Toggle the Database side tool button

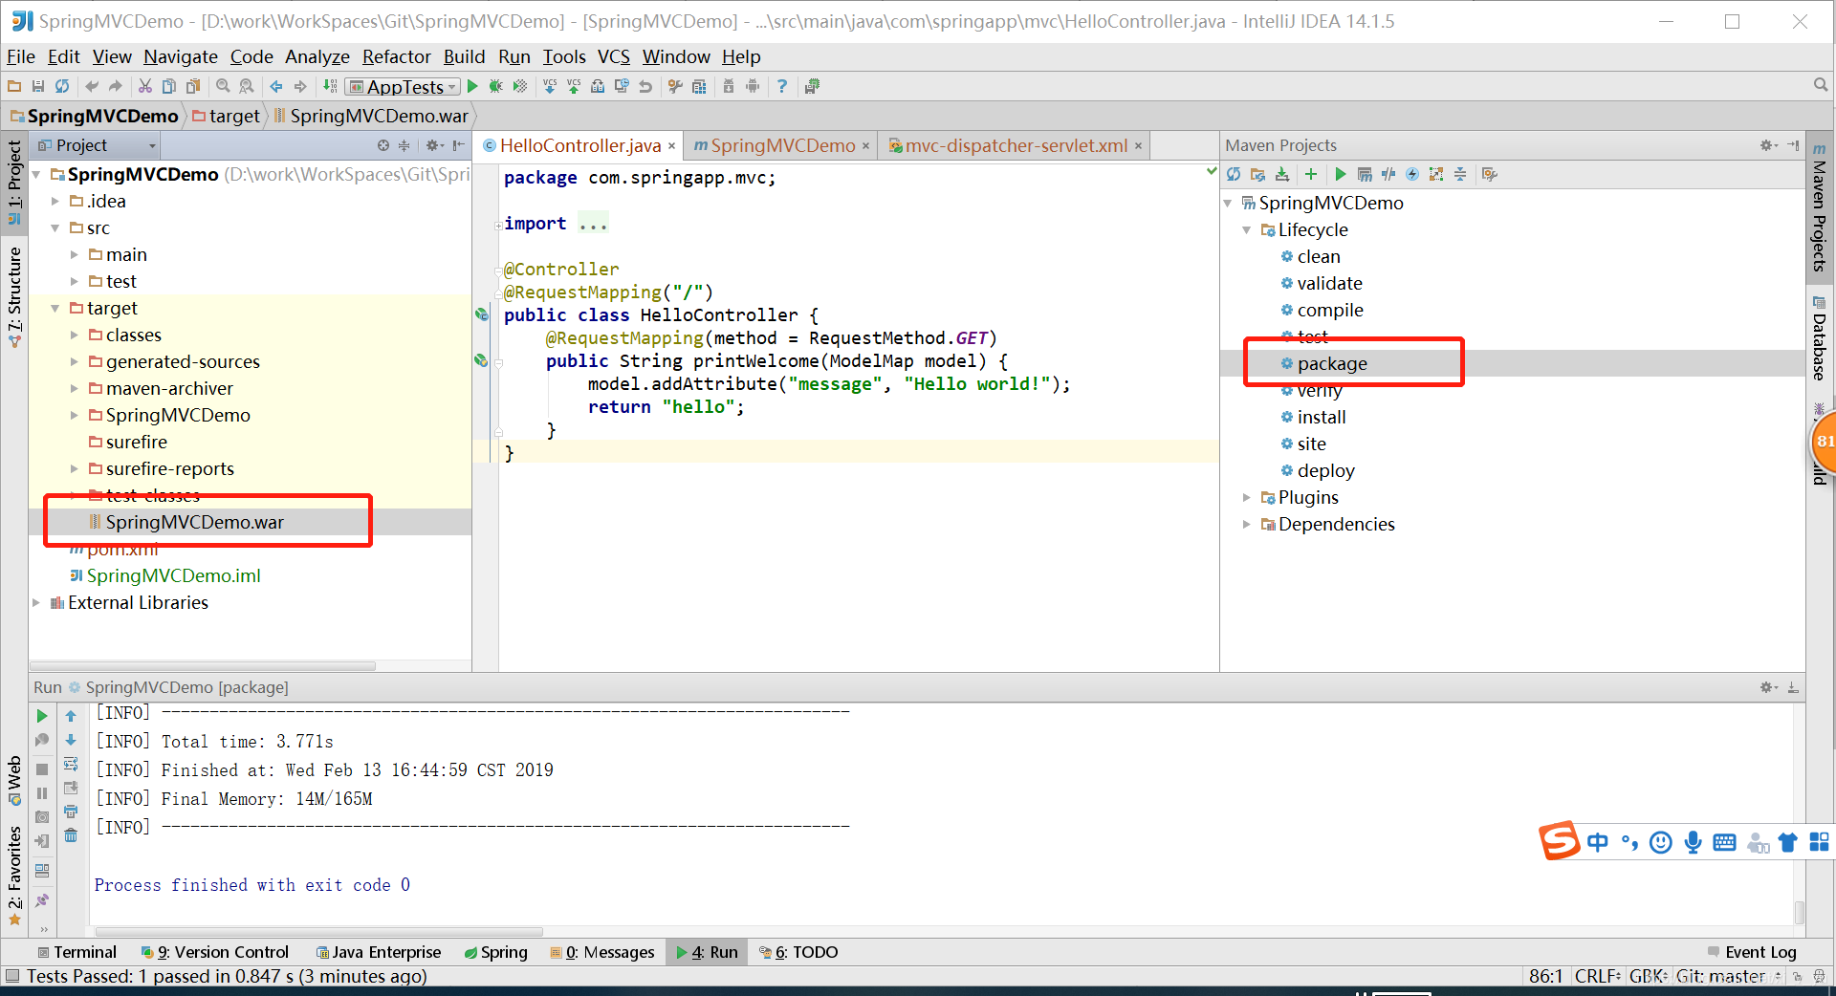pyautogui.click(x=1819, y=338)
